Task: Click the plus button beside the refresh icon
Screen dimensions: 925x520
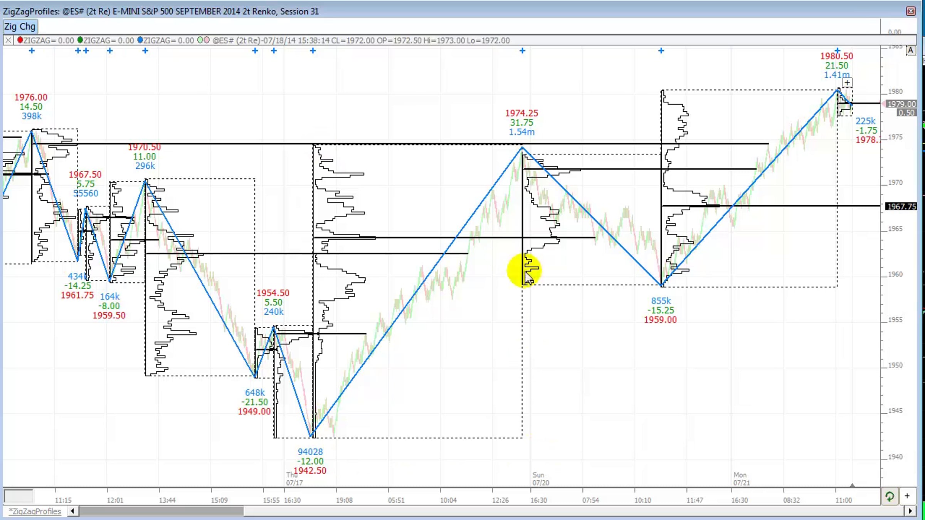Action: (907, 496)
